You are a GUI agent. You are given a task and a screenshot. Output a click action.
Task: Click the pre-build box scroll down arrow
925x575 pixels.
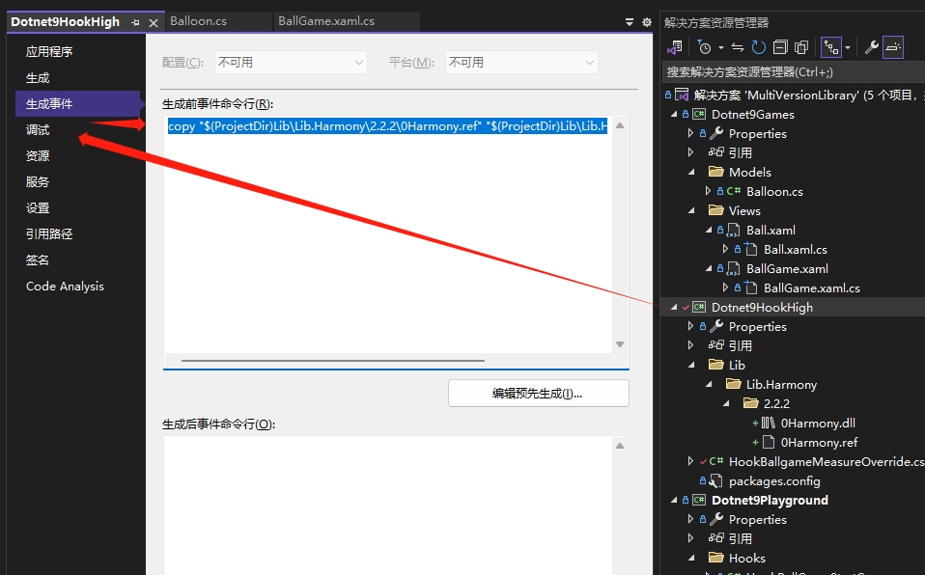pos(620,344)
